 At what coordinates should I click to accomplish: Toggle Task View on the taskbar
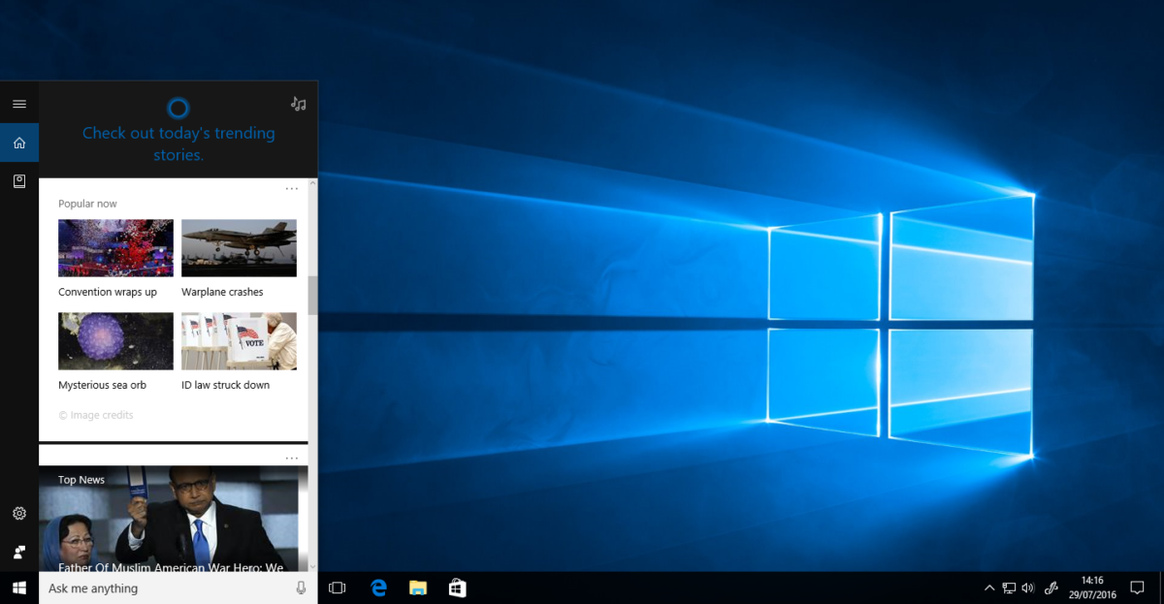click(337, 588)
